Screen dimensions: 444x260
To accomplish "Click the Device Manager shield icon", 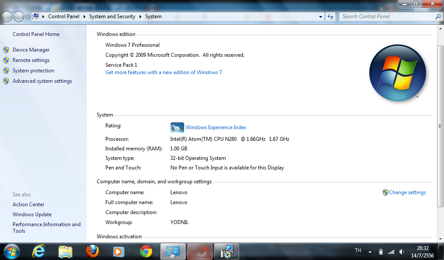I will coord(6,50).
